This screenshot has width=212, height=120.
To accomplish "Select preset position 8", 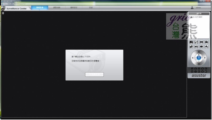I will 199,71.
